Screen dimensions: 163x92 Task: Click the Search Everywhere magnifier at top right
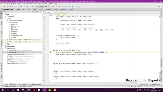[x=159, y=6]
